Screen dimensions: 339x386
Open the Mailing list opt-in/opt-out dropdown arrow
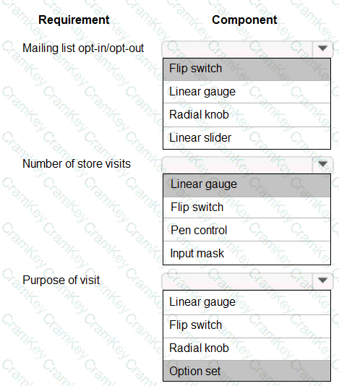[322, 48]
